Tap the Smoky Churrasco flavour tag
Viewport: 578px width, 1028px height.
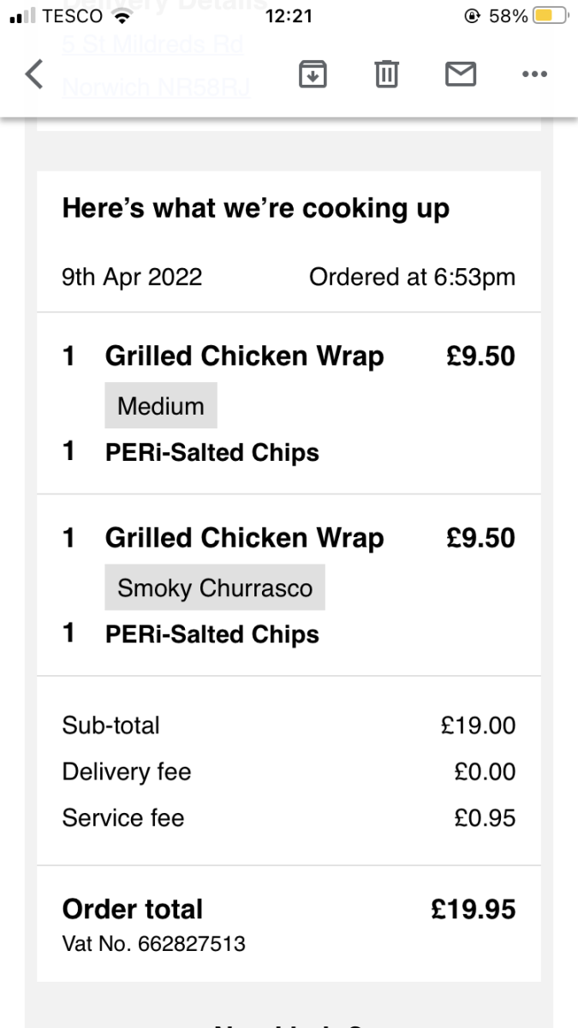click(215, 588)
